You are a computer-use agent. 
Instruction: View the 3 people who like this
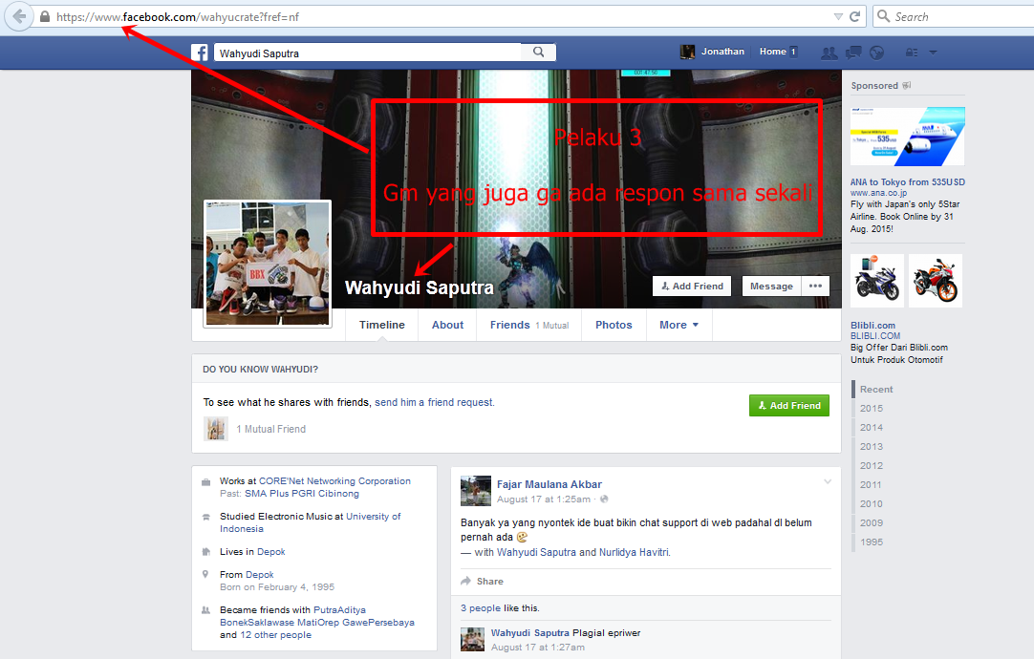click(x=480, y=607)
